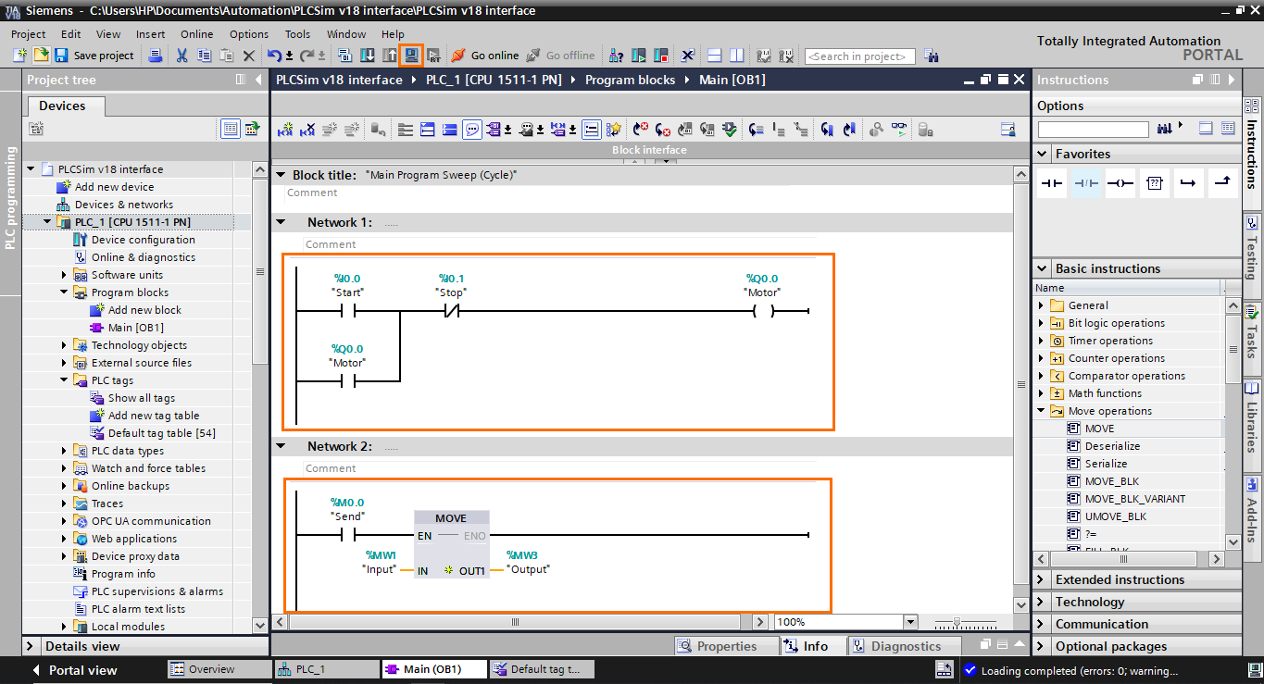1264x684 pixels.
Task: Click Add new device in project tree
Action: pyautogui.click(x=114, y=187)
